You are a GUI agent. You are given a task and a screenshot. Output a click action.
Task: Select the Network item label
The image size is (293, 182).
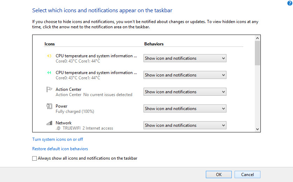coord(63,123)
